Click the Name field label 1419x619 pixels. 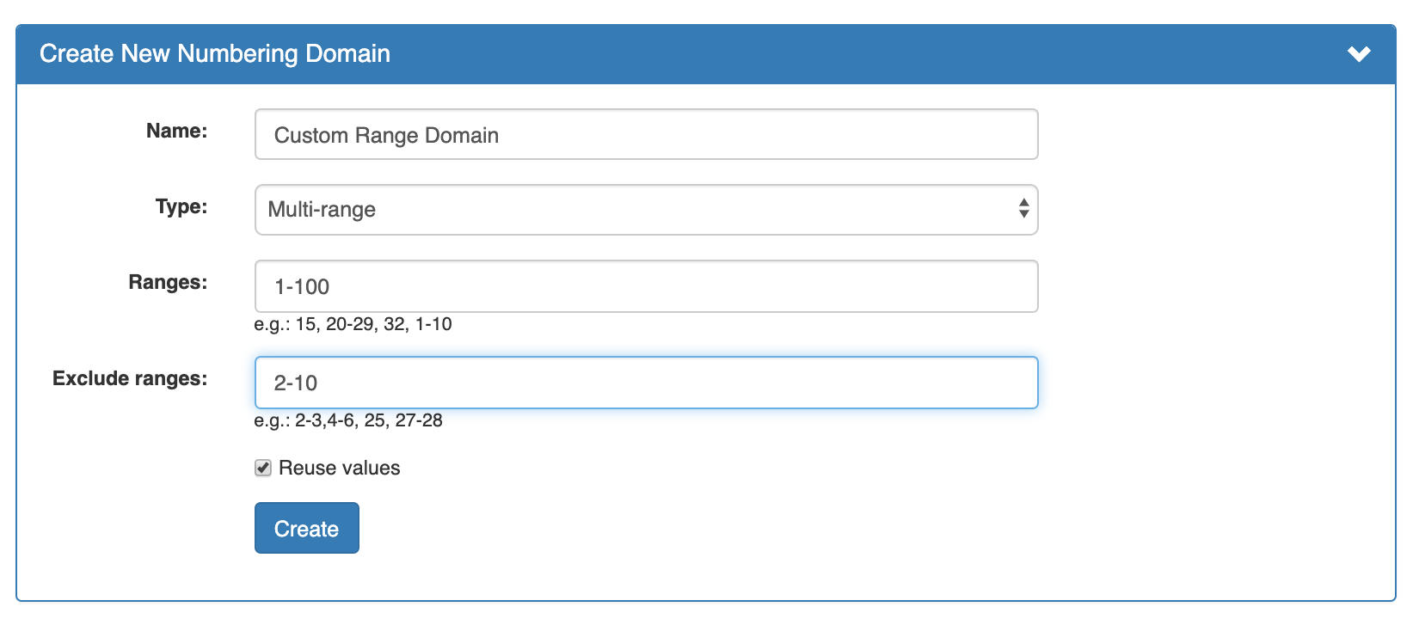(176, 131)
